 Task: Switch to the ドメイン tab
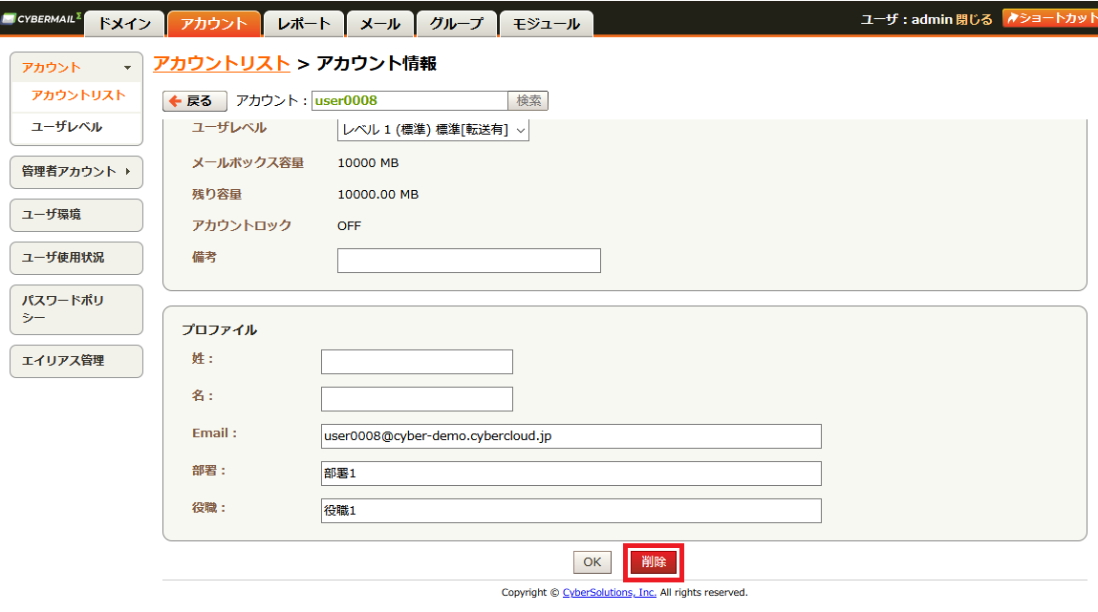pos(124,24)
